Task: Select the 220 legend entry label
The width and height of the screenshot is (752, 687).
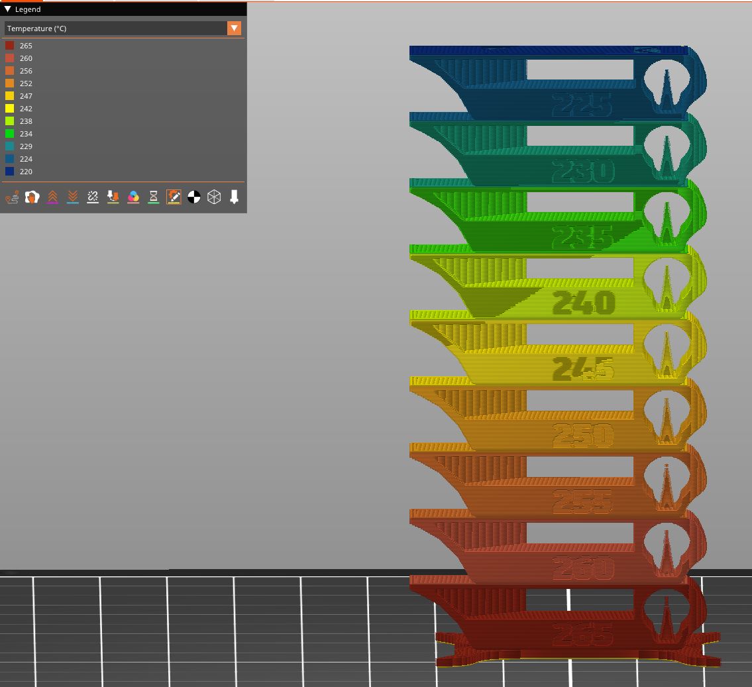Action: click(x=26, y=172)
